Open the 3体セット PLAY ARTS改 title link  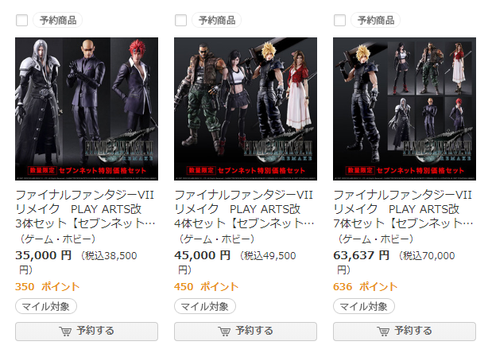(x=85, y=209)
